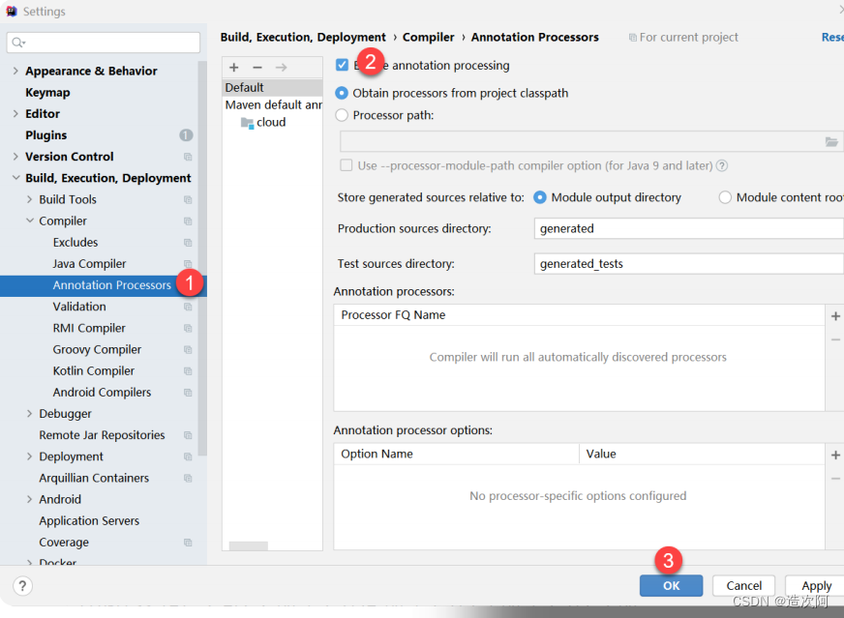
Task: Click the Compiler breadcrumb link
Action: [428, 37]
